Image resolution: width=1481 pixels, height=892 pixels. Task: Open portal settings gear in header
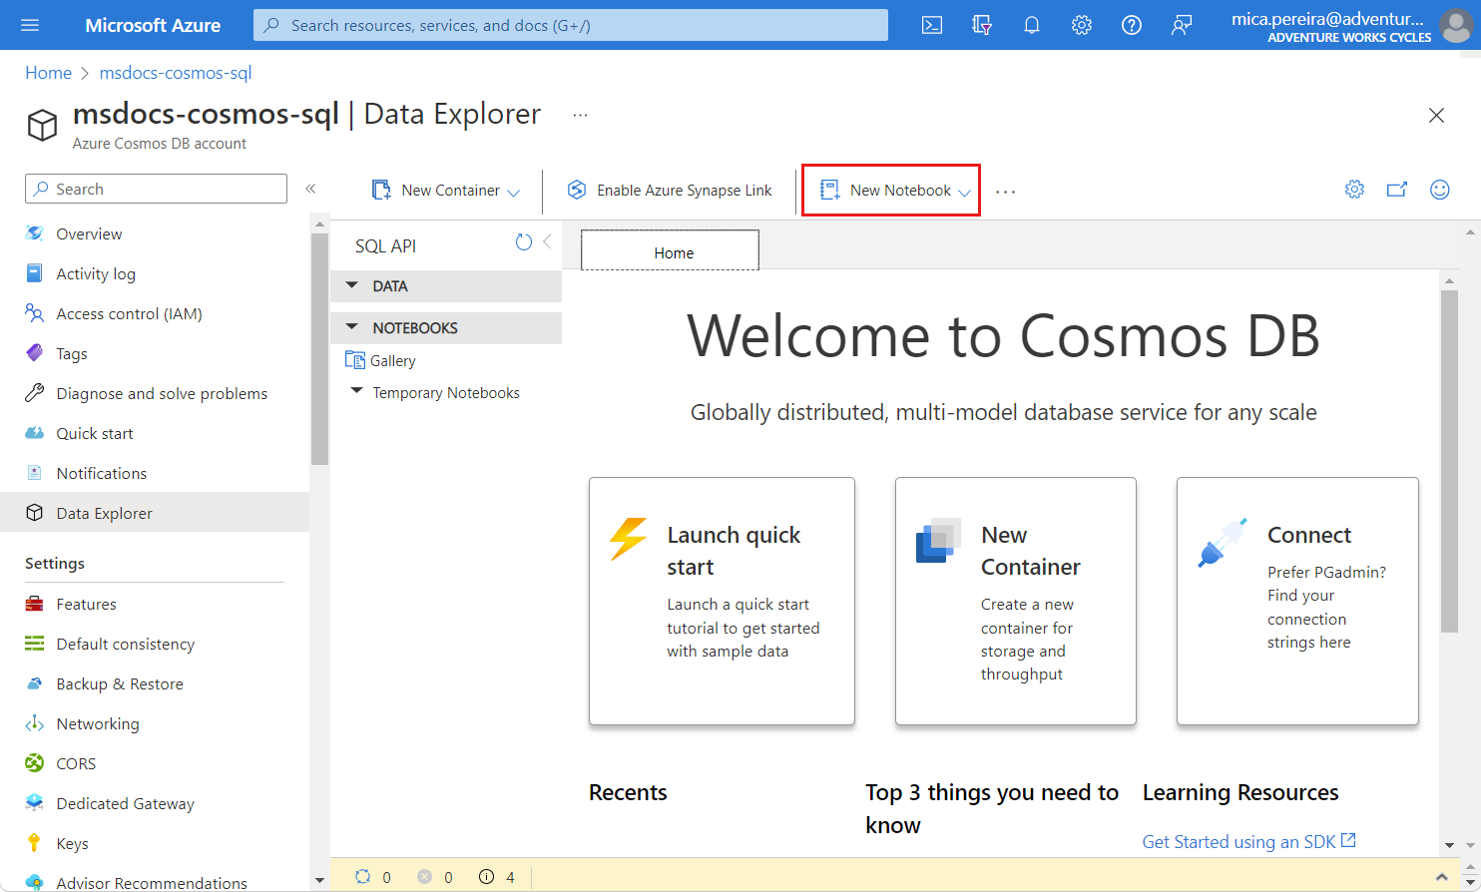point(1082,25)
